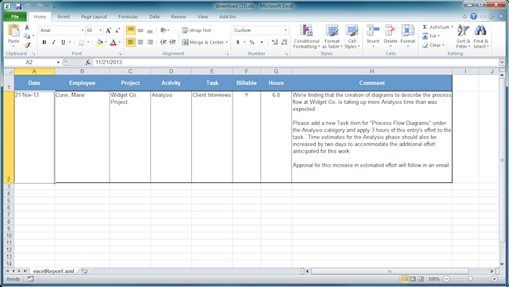Image resolution: width=509 pixels, height=287 pixels.
Task: Click the Page Layout view button
Action: coord(413,279)
